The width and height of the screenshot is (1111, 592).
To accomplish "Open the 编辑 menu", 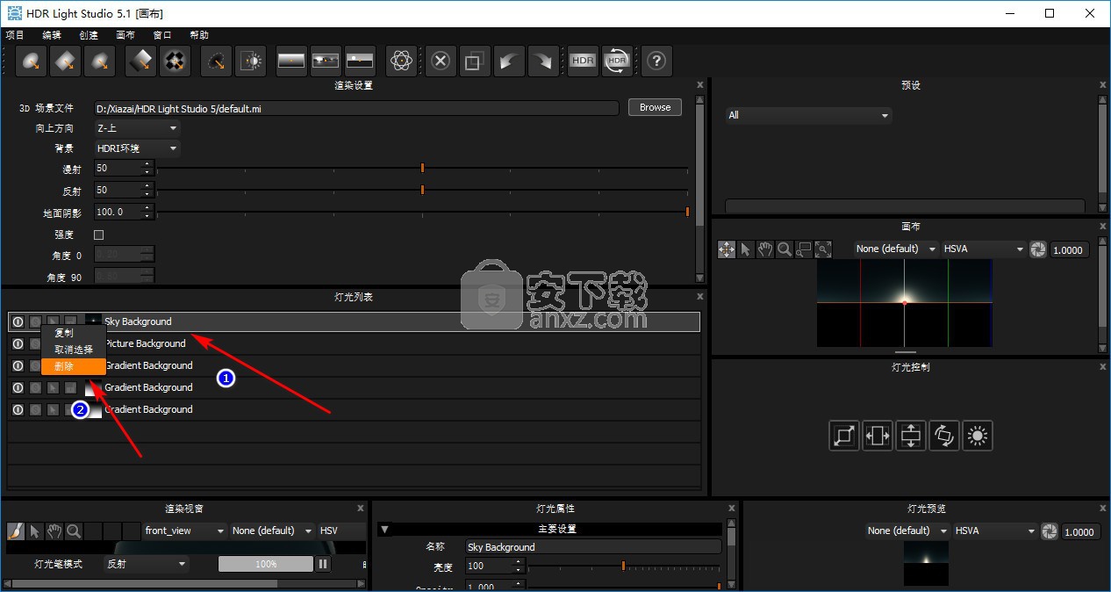I will [x=52, y=35].
